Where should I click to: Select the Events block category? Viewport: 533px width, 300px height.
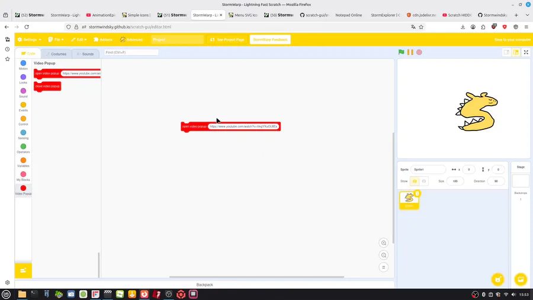click(x=23, y=107)
